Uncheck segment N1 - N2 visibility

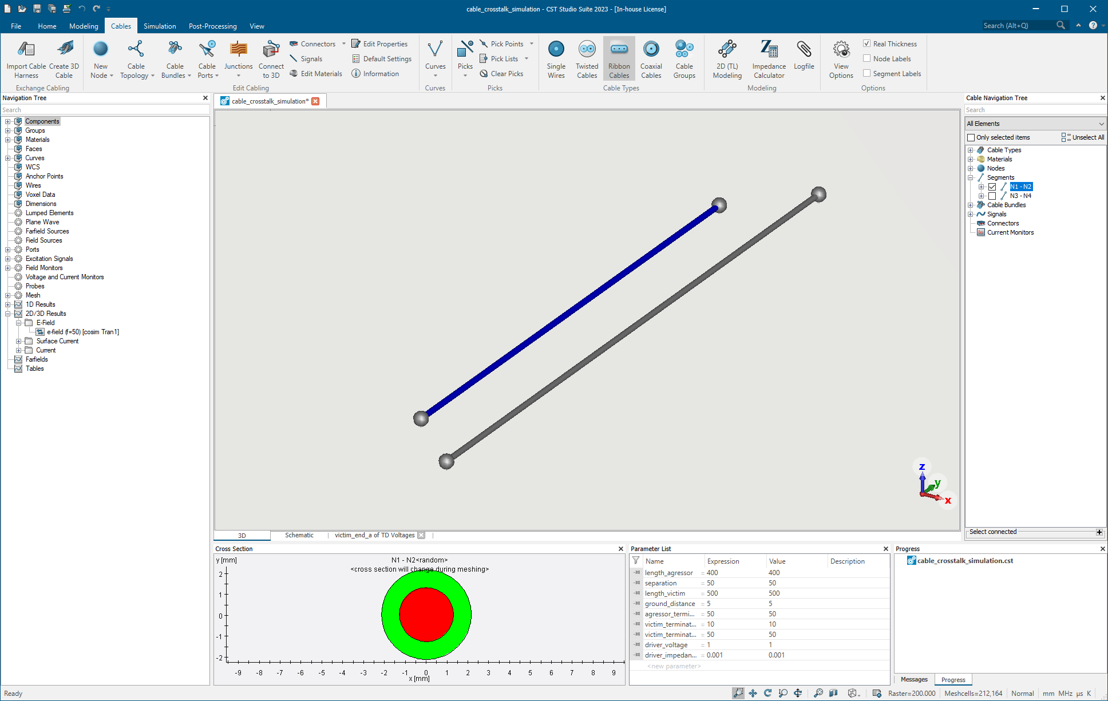click(x=992, y=187)
